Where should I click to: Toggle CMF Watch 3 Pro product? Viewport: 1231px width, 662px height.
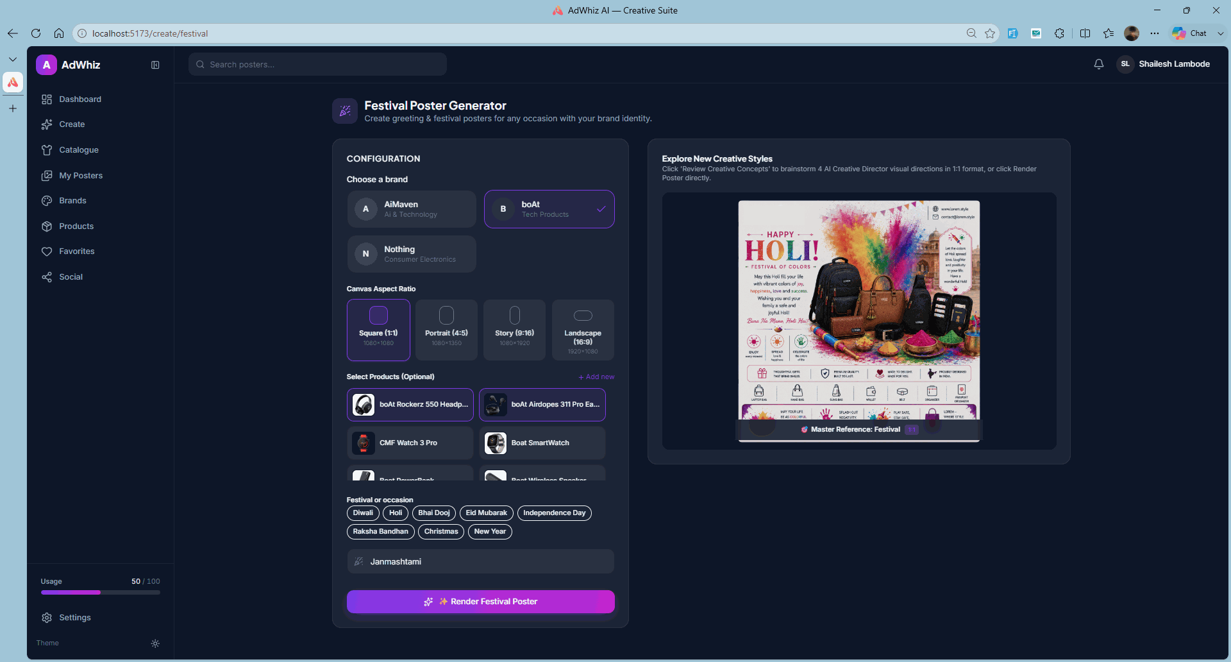click(410, 443)
